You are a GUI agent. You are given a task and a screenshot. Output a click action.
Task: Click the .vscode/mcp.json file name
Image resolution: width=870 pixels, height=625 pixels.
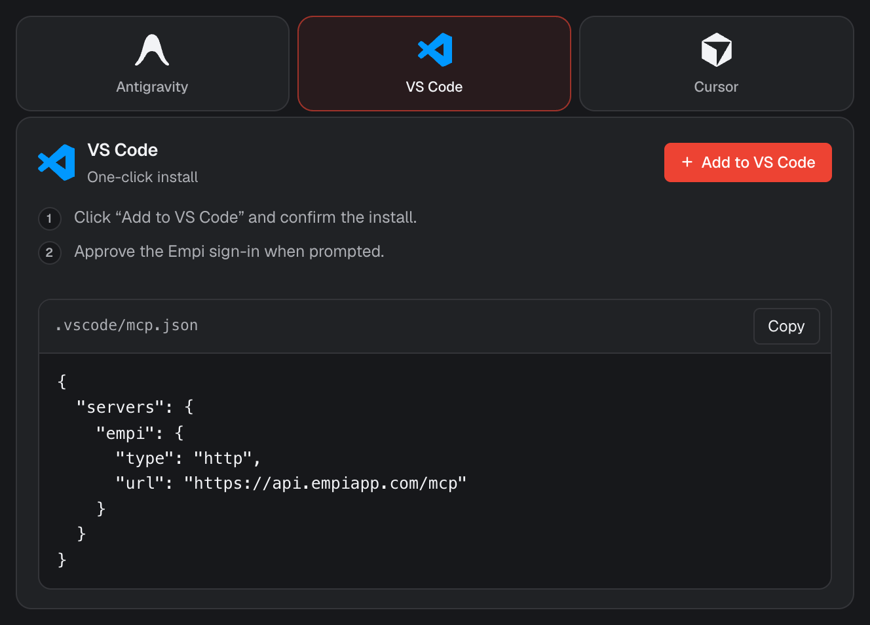pos(126,326)
